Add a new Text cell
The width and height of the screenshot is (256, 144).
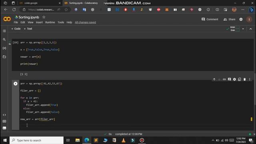pos(28,29)
